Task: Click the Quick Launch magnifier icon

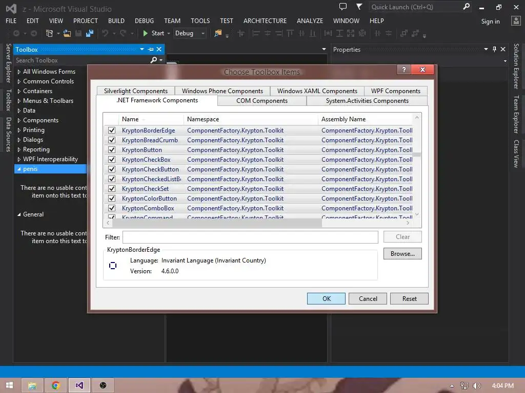Action: (x=466, y=7)
